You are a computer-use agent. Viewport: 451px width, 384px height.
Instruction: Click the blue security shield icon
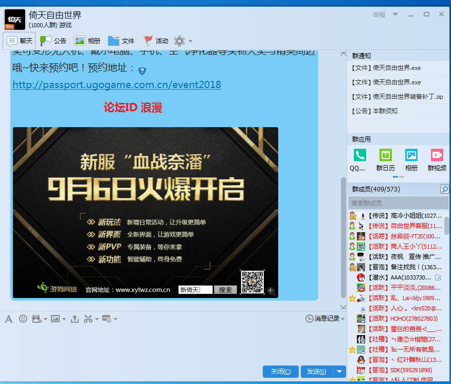point(142,71)
